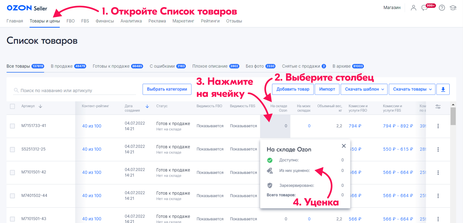Select checkbox for product S5251312-25
Viewport: 463px width, 223px height.
[x=12, y=149]
